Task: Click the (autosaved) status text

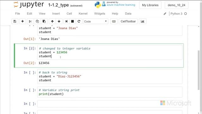Action: pos(76,6)
